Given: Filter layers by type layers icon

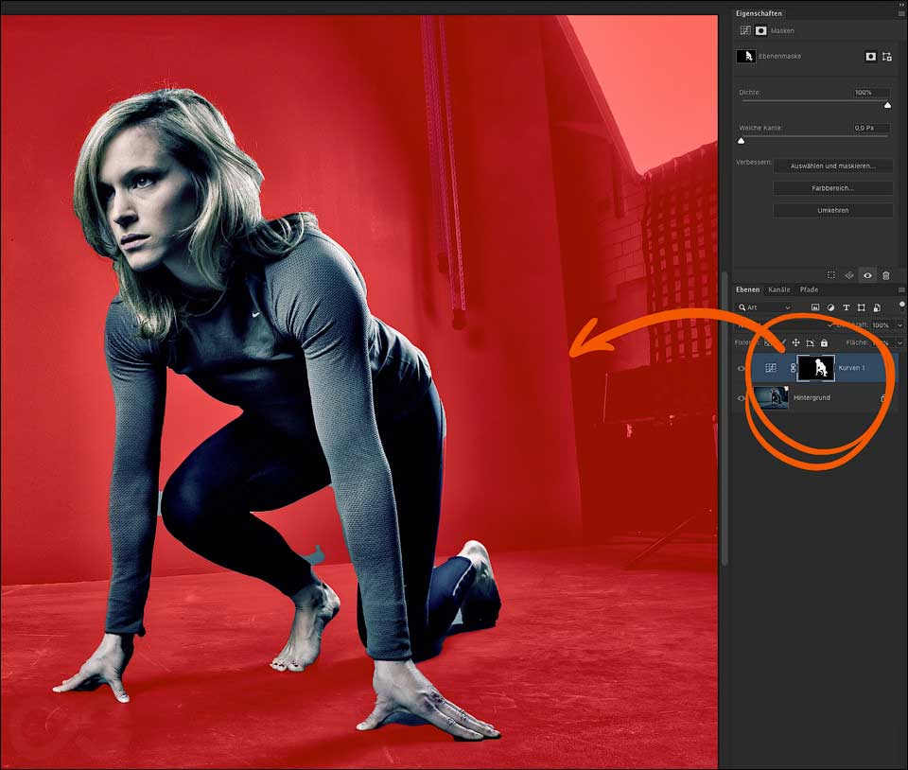Looking at the screenshot, I should (846, 307).
